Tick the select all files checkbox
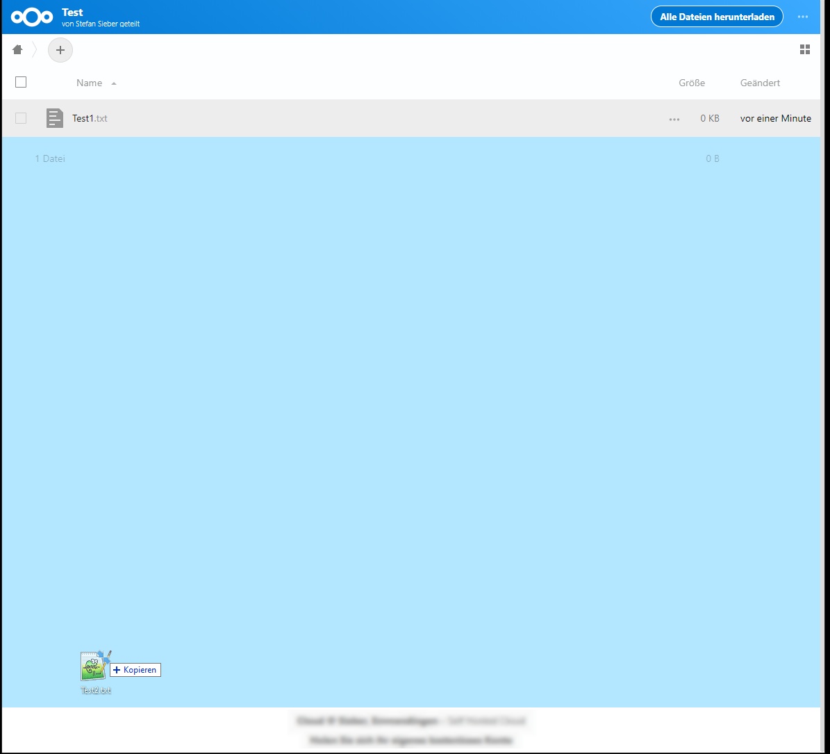The image size is (830, 754). [x=21, y=82]
